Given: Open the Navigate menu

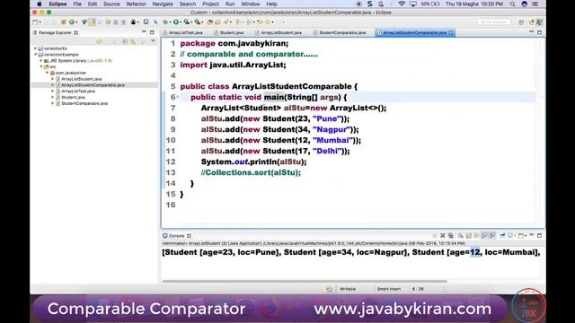Looking at the screenshot, I should coord(163,4).
